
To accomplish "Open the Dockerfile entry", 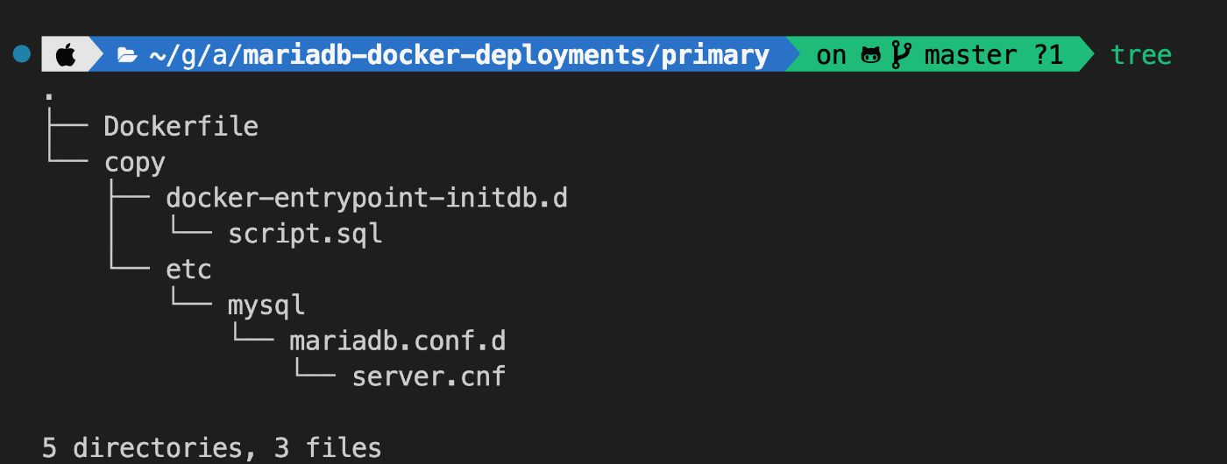I will [x=181, y=127].
